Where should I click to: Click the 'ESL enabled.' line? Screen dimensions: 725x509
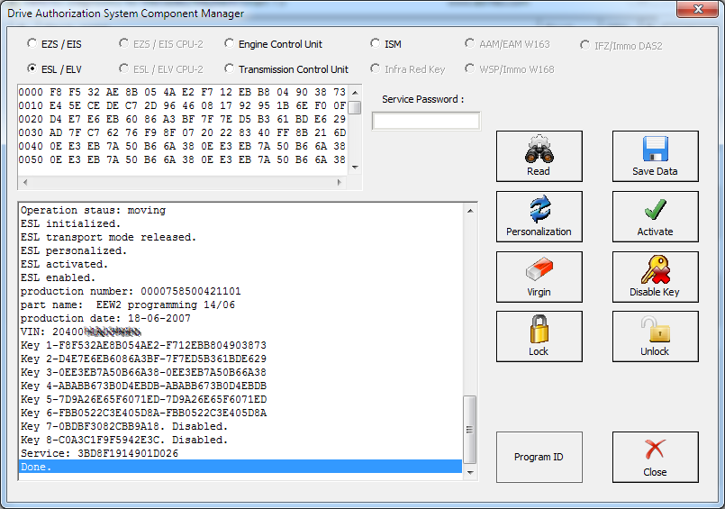coord(58,277)
